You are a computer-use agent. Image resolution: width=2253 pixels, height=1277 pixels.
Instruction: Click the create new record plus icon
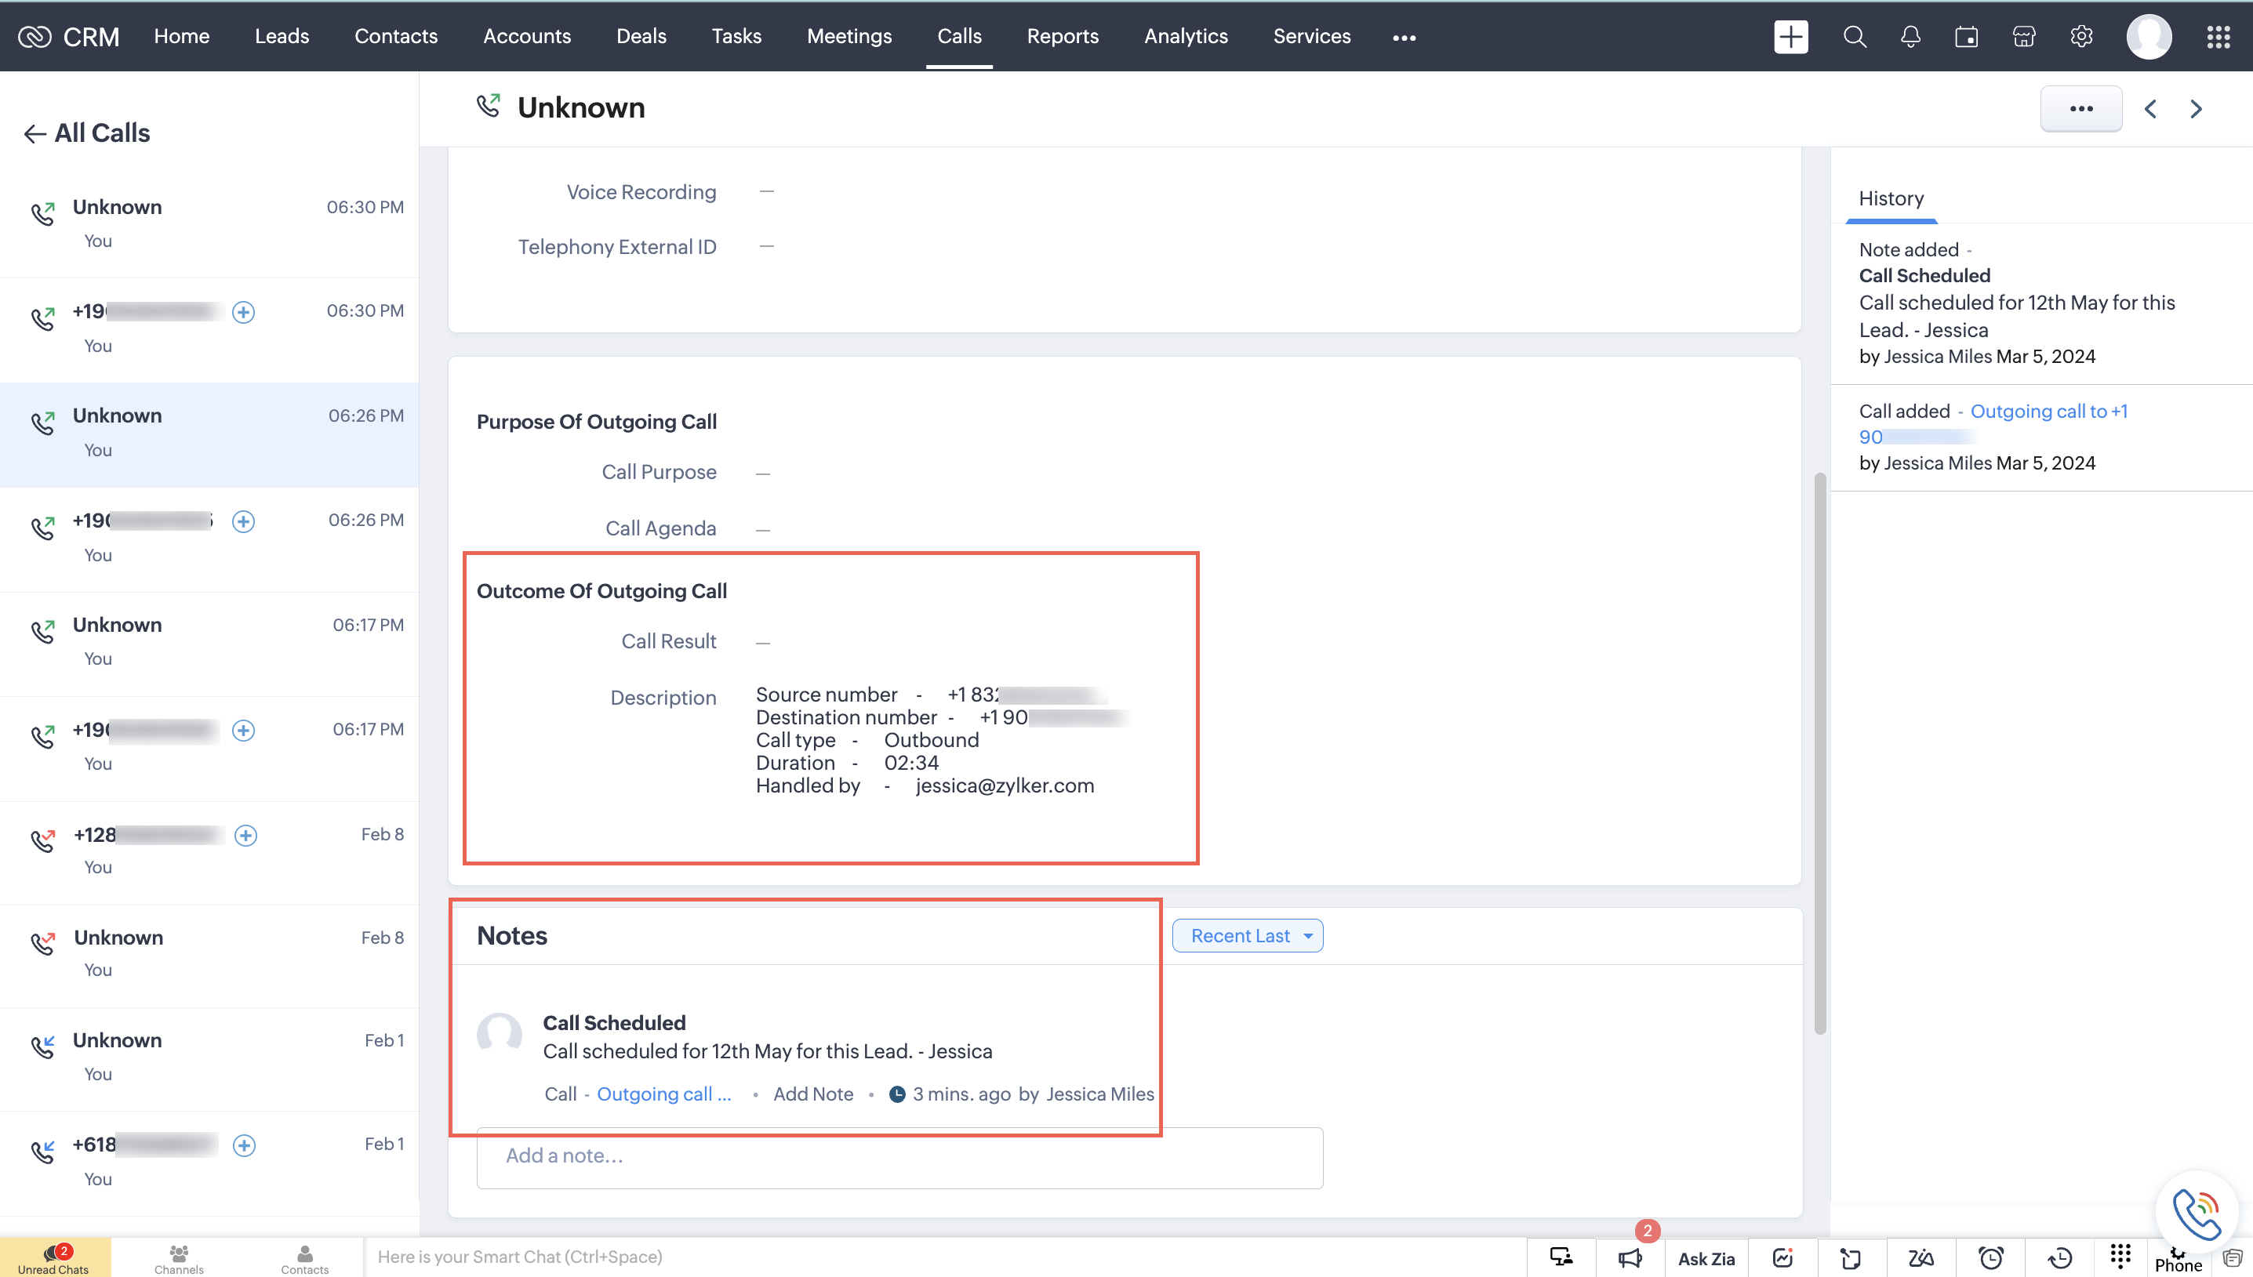tap(1790, 37)
